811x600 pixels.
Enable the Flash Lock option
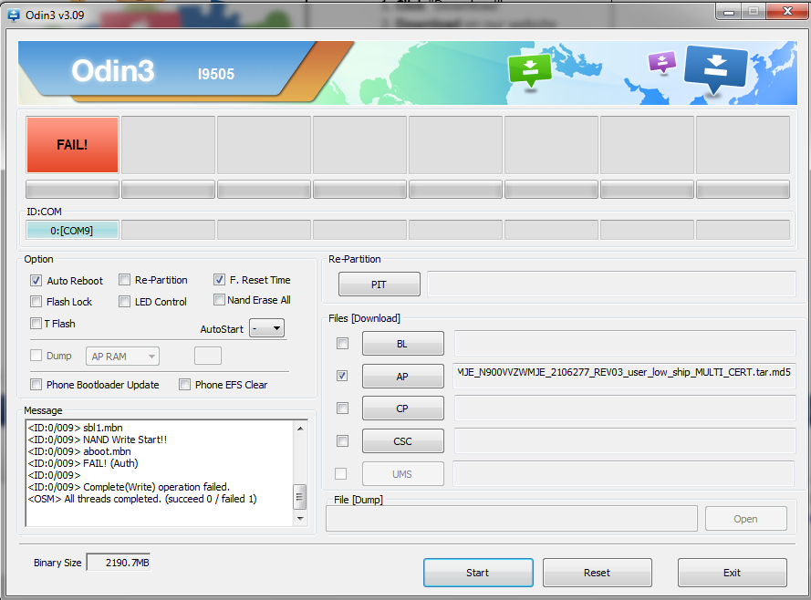pyautogui.click(x=36, y=301)
